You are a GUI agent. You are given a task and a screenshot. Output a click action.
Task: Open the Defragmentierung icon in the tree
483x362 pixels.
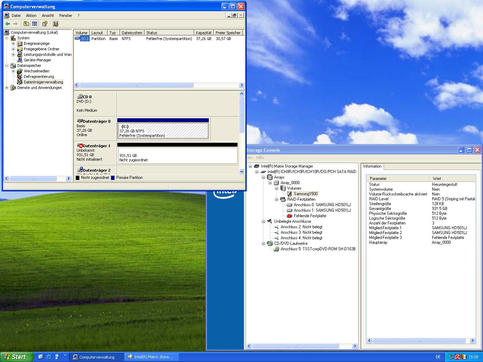click(x=20, y=77)
